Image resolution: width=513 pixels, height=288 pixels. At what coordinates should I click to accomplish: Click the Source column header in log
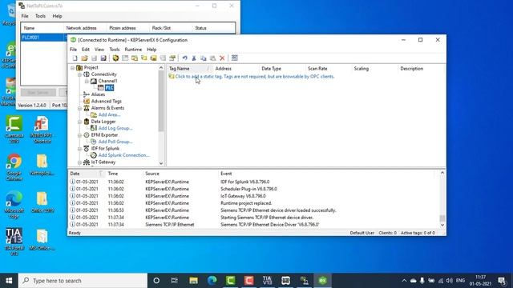coord(152,174)
